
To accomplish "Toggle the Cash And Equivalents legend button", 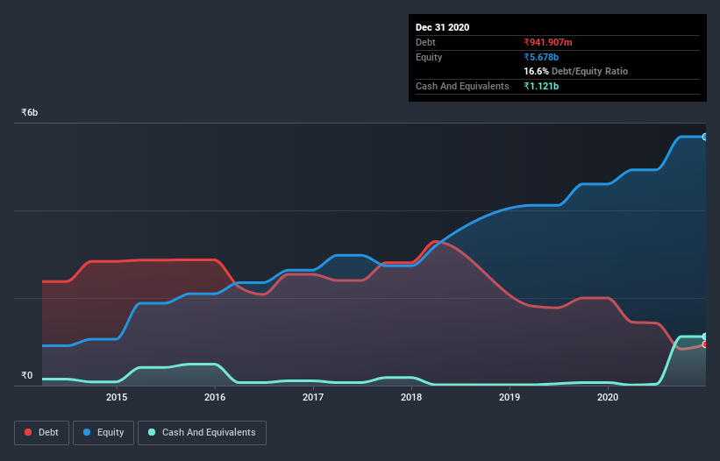I will (x=202, y=433).
